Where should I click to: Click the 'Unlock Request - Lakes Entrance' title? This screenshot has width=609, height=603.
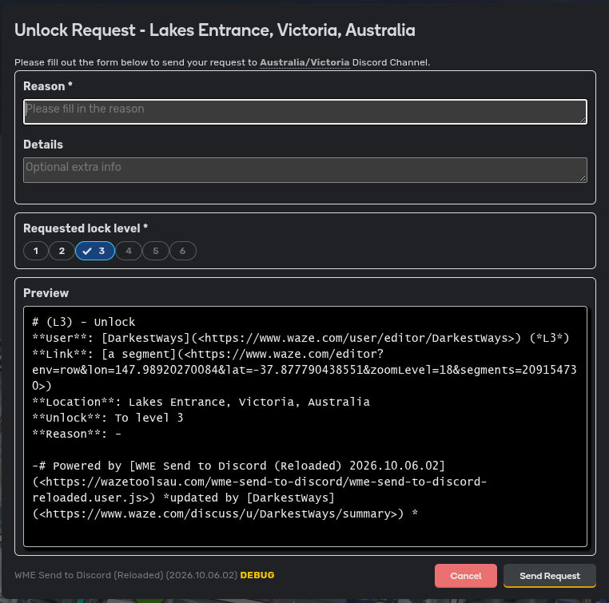215,30
